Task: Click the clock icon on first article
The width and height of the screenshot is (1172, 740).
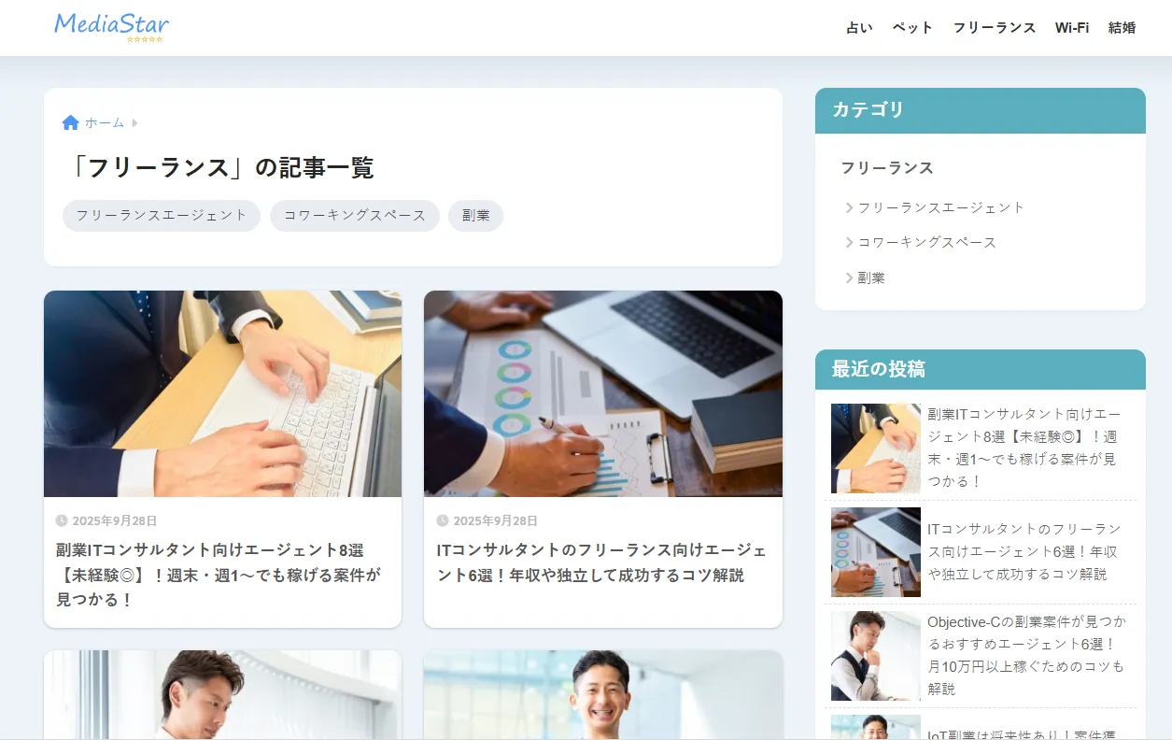Action: coord(62,520)
